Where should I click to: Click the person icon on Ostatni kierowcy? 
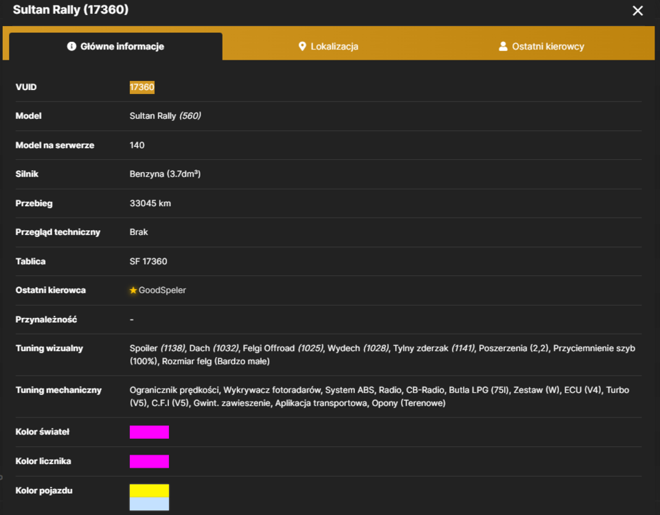pos(503,46)
